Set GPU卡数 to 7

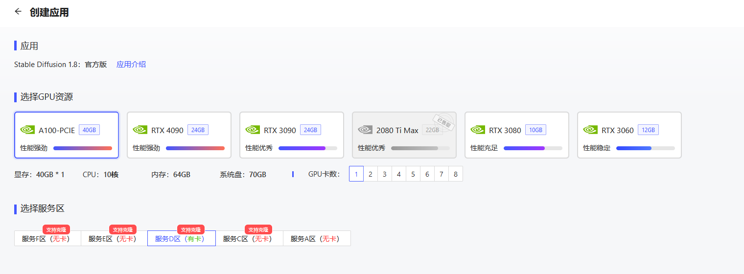442,174
